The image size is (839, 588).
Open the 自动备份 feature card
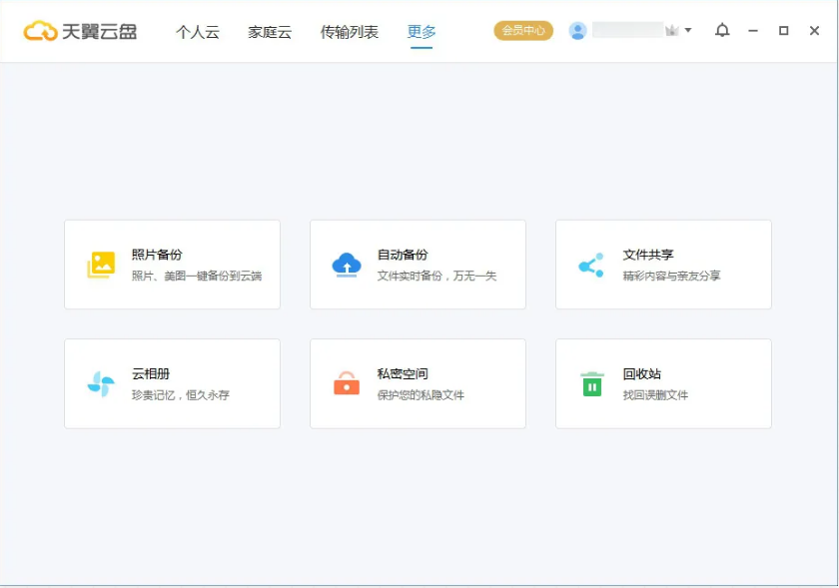[x=418, y=265]
